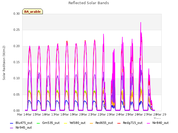Click the Blu475_out legend label
This screenshot has height=133, width=178.
pyautogui.click(x=24, y=123)
